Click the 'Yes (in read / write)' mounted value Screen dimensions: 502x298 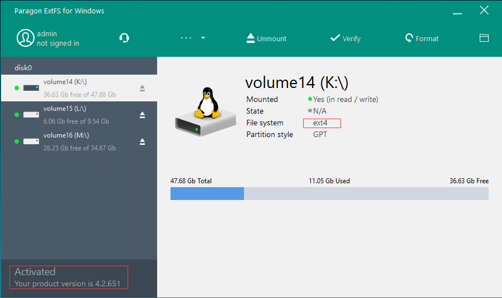[x=345, y=99]
